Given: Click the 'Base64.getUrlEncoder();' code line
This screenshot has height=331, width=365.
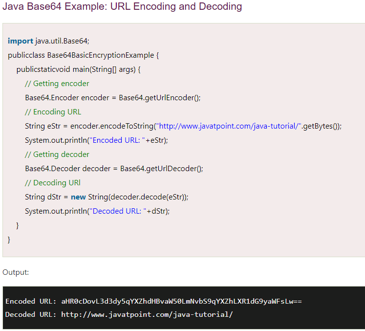Looking at the screenshot, I should (x=113, y=98).
